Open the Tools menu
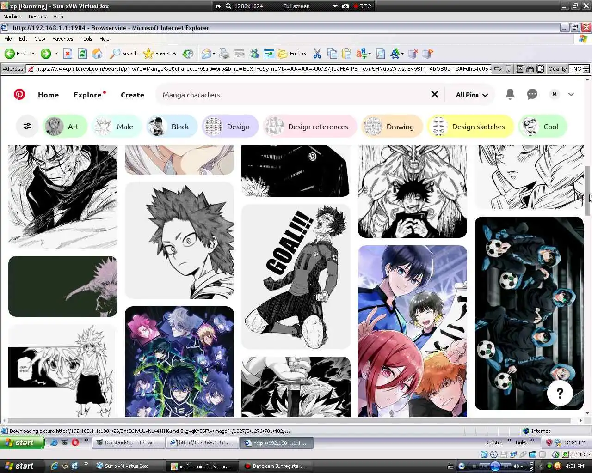Screen dimensions: 592x473 pyautogui.click(x=86, y=39)
